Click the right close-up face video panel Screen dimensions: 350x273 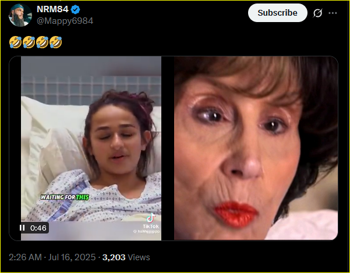point(256,148)
